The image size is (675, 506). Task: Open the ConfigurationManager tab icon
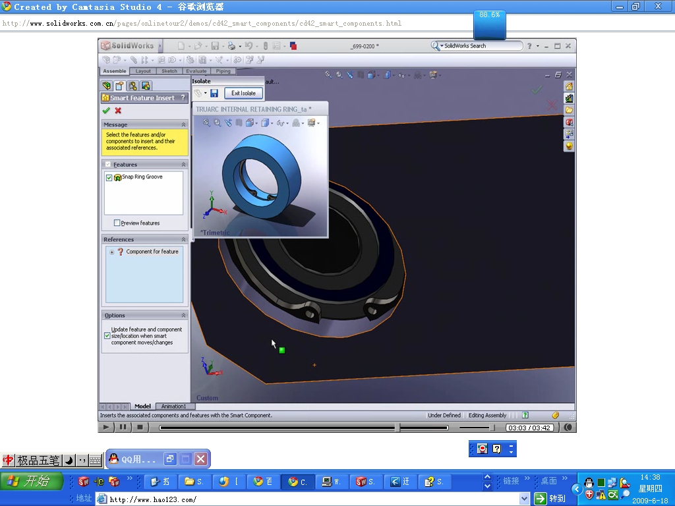[x=132, y=86]
